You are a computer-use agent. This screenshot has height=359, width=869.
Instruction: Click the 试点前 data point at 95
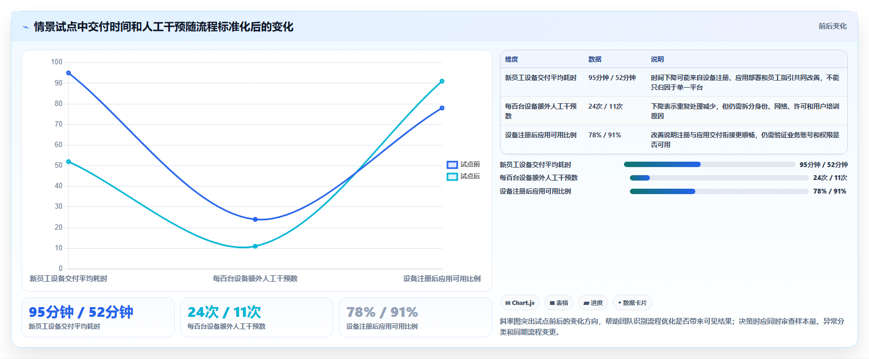point(68,73)
